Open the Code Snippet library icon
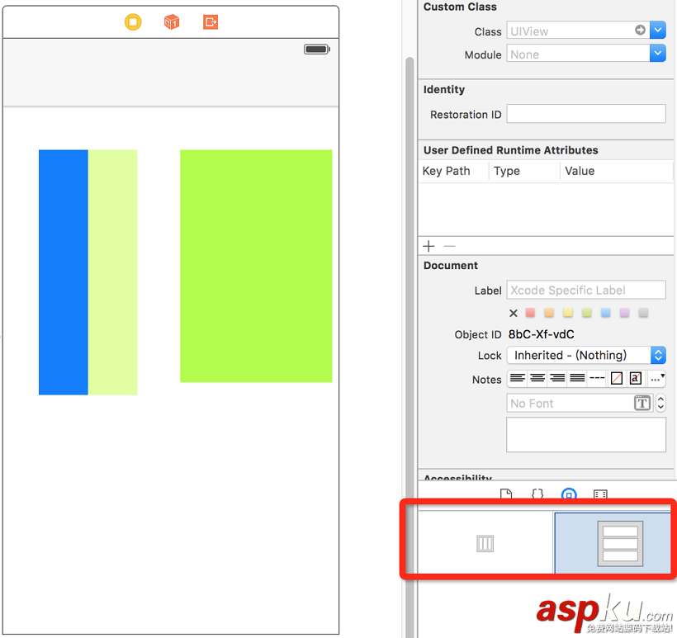The height and width of the screenshot is (638, 677). (537, 494)
